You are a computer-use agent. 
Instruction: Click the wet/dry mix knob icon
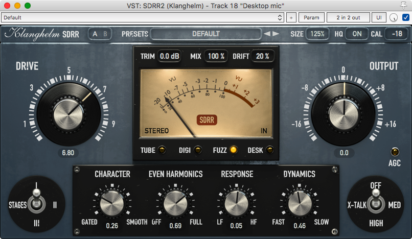coord(394,17)
